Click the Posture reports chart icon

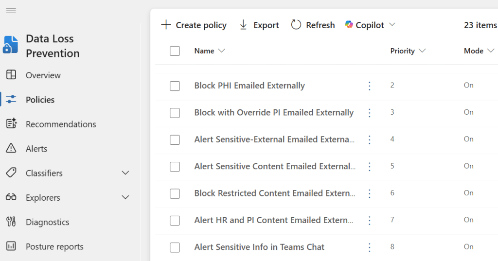pyautogui.click(x=11, y=246)
